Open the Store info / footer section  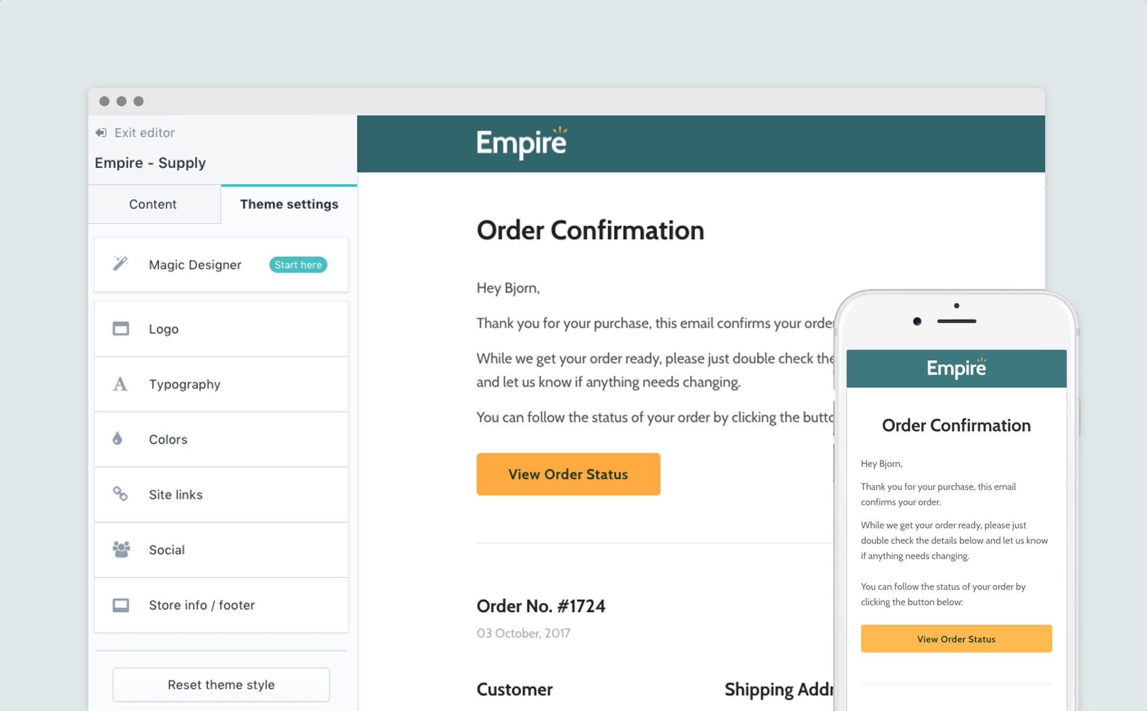point(221,605)
